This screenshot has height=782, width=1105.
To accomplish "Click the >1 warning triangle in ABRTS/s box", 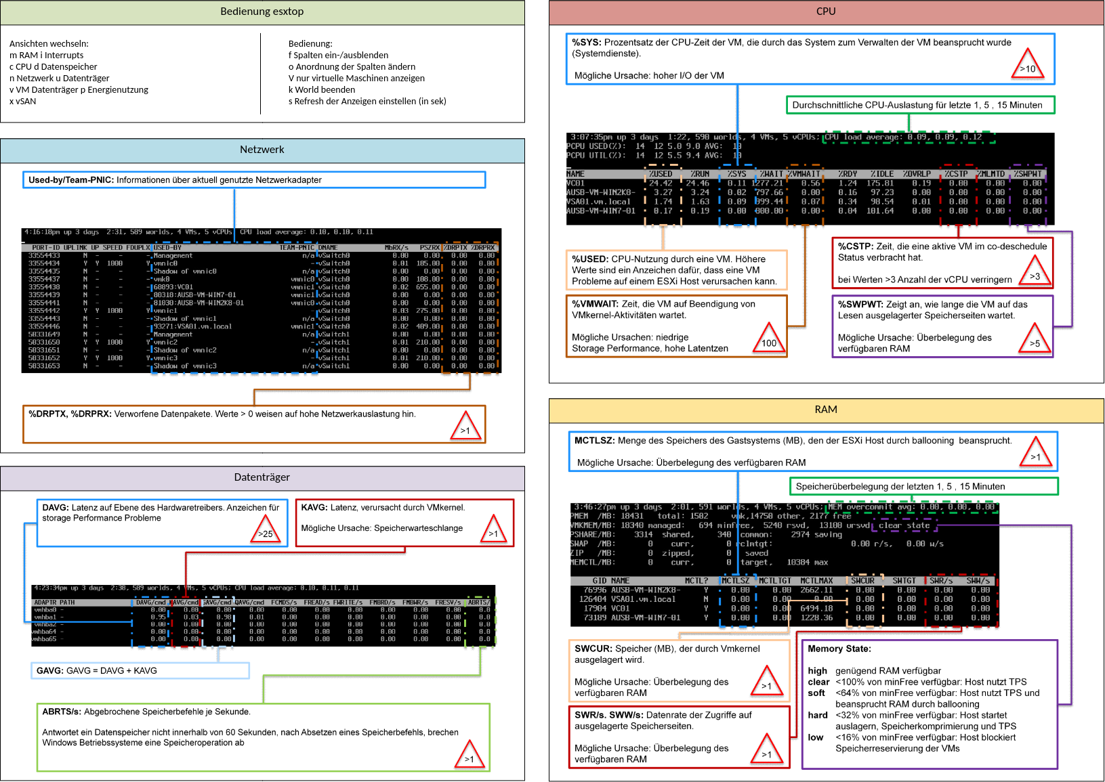I will [470, 755].
